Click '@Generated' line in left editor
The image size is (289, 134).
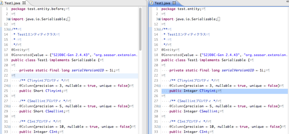tap(74, 55)
